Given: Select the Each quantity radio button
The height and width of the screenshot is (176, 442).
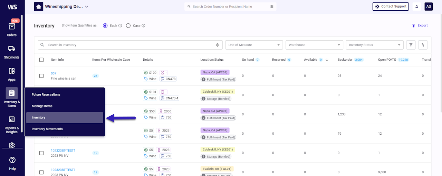Looking at the screenshot, I should pyautogui.click(x=105, y=25).
